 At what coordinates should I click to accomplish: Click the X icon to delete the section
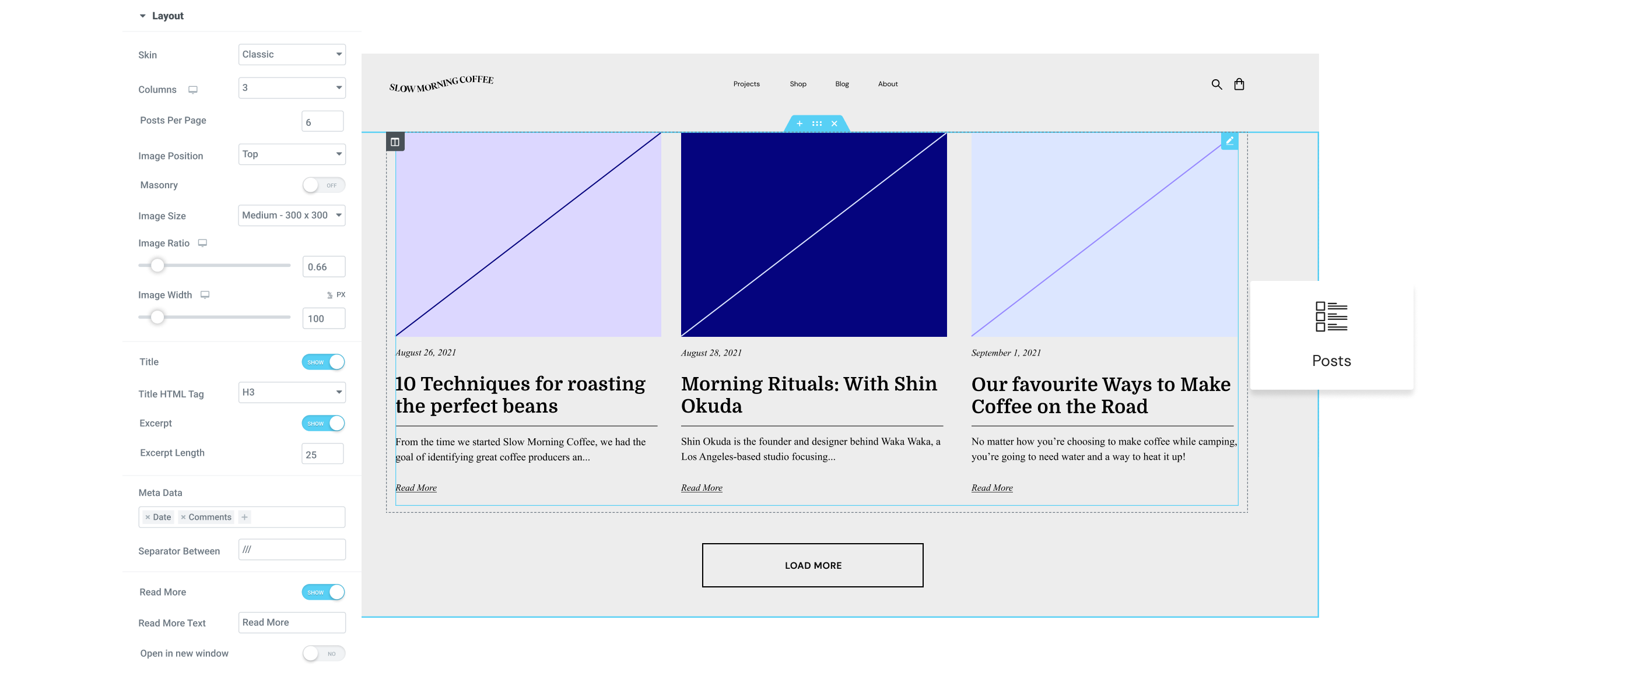pos(833,123)
